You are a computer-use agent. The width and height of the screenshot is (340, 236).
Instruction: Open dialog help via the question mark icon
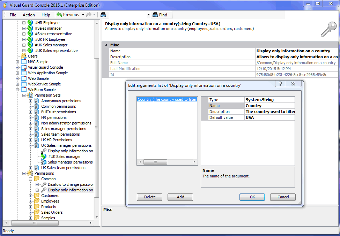[280, 84]
